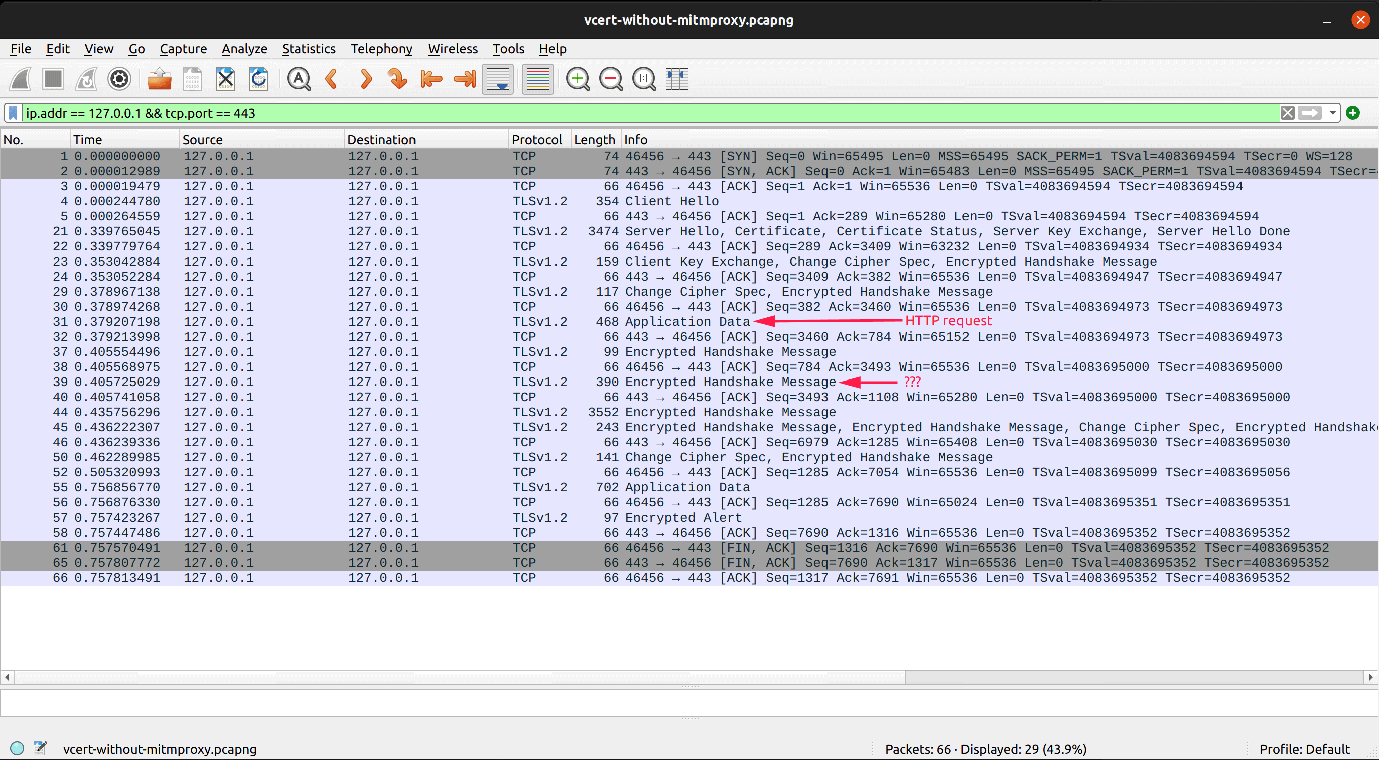Viewport: 1379px width, 760px height.
Task: Go to previous packet arrow
Action: click(332, 79)
